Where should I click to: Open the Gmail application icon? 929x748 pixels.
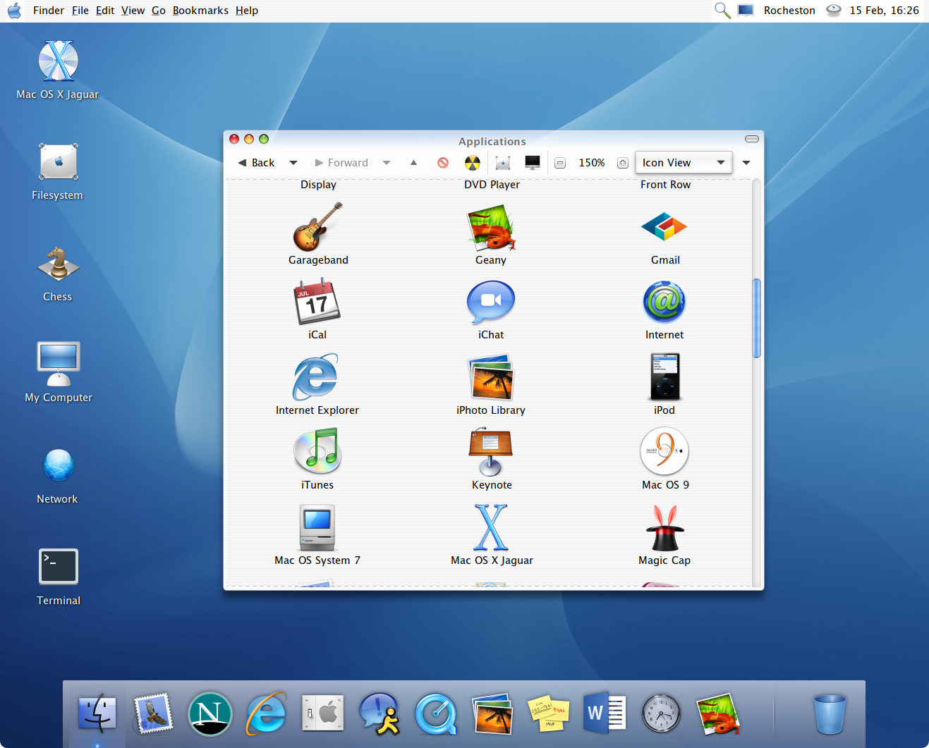pos(664,227)
